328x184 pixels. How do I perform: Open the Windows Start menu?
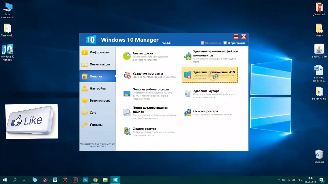(5, 180)
